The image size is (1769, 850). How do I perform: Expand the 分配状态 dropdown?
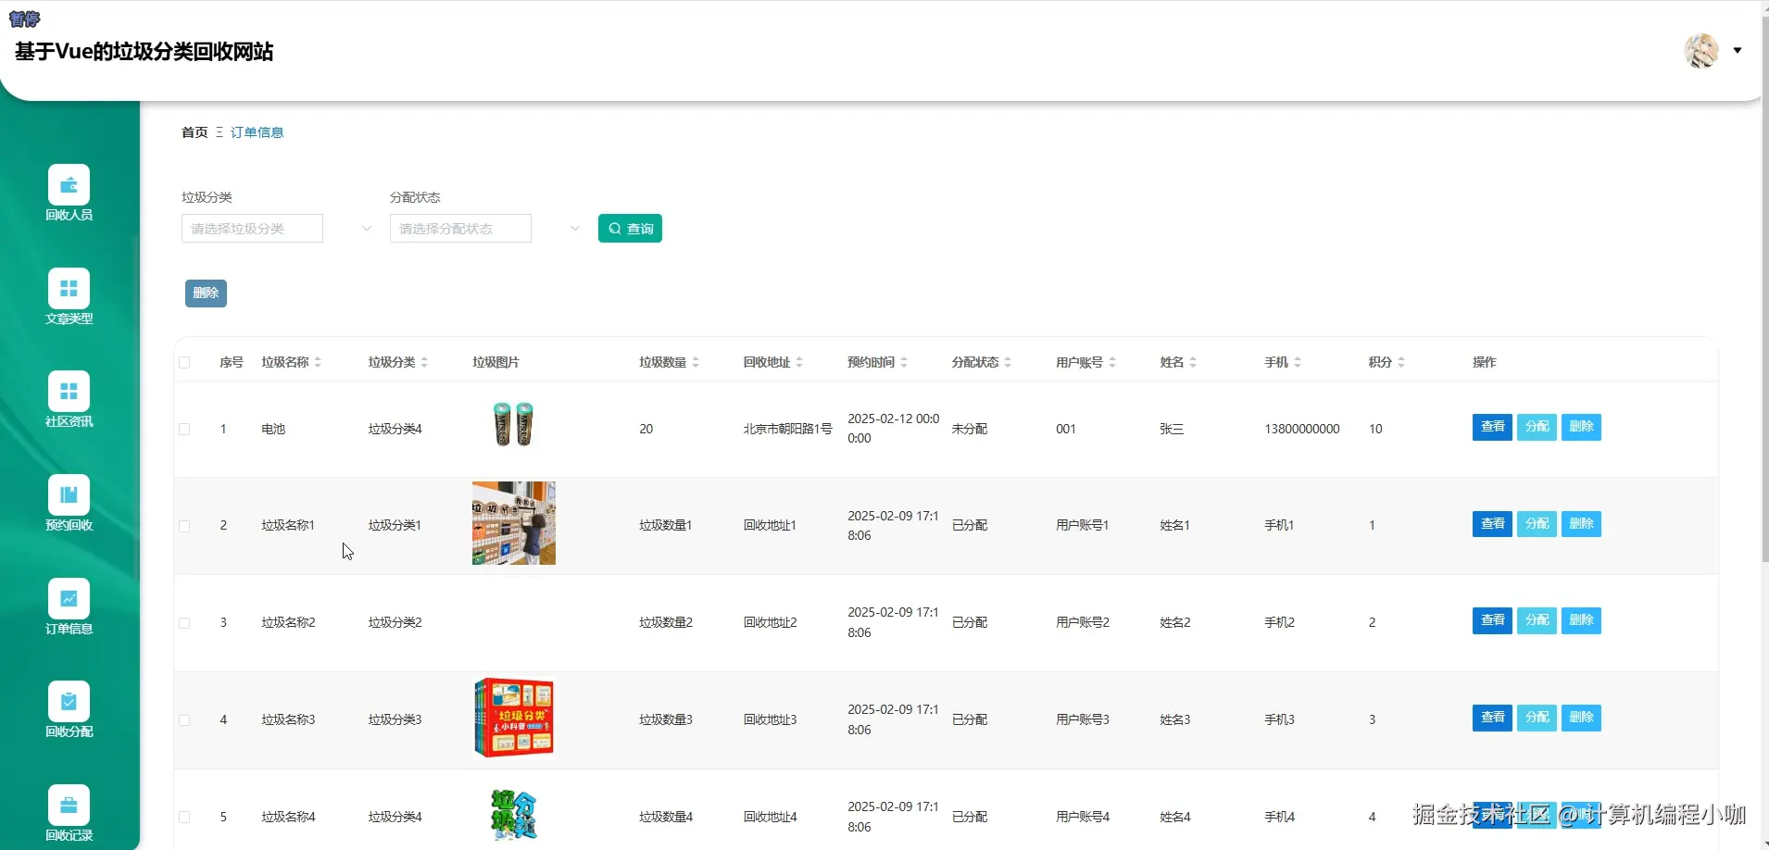click(460, 228)
